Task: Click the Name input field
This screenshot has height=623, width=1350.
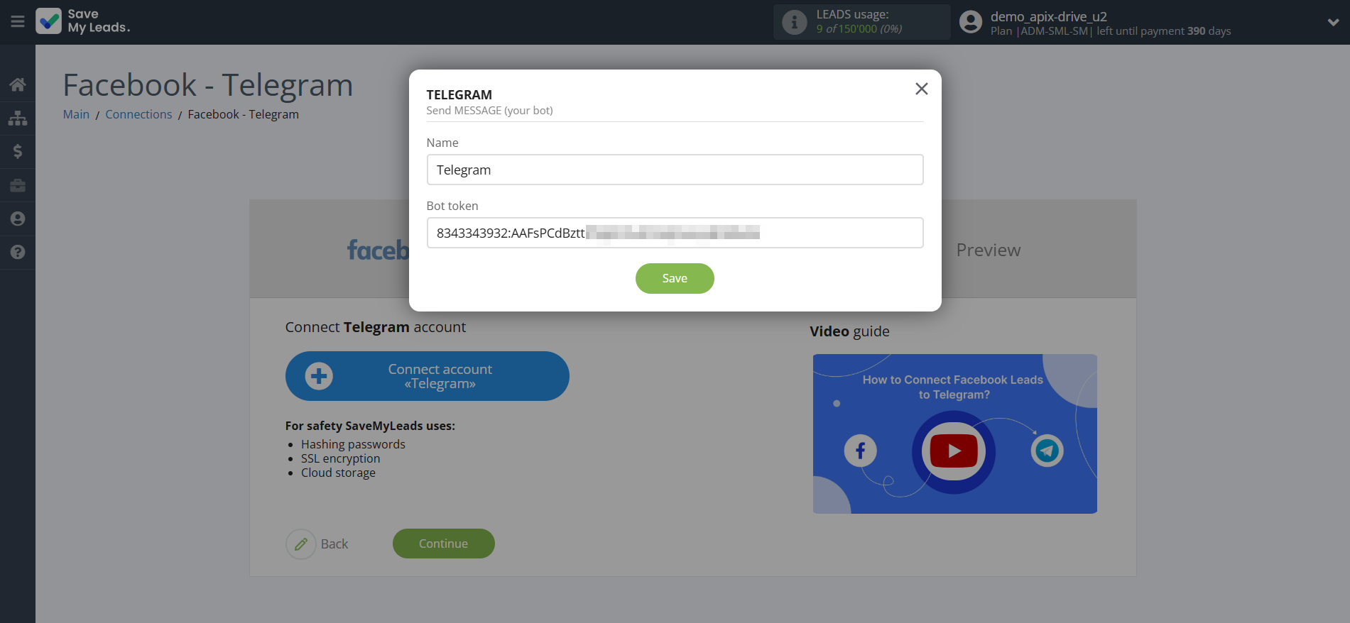Action: pyautogui.click(x=675, y=170)
